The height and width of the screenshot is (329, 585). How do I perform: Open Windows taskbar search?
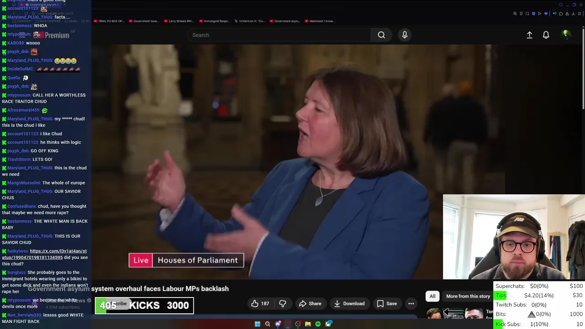[x=268, y=324]
